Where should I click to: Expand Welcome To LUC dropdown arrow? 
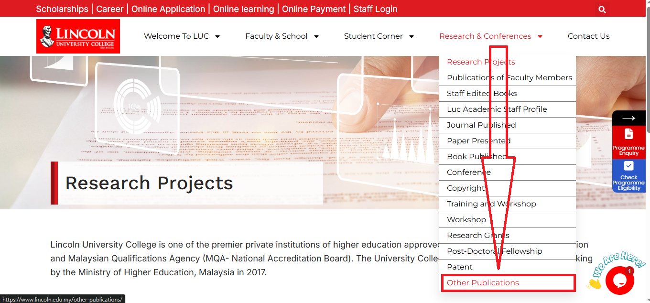[217, 36]
